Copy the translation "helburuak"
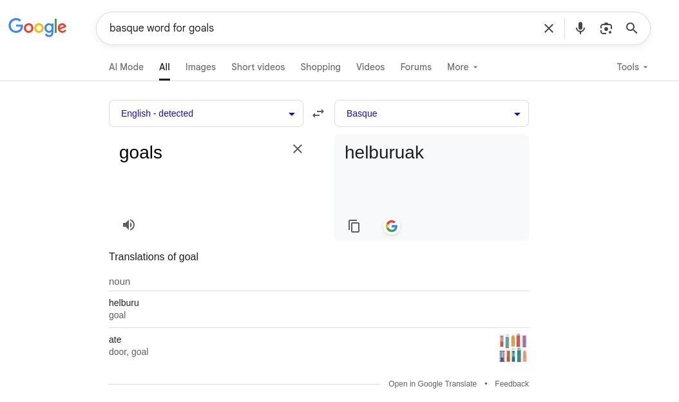The height and width of the screenshot is (402, 679). click(354, 226)
